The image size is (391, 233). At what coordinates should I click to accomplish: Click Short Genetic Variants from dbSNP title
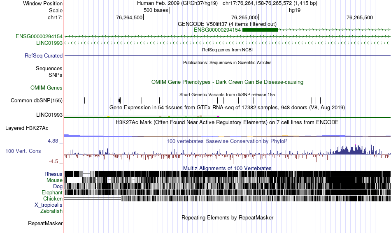click(227, 95)
